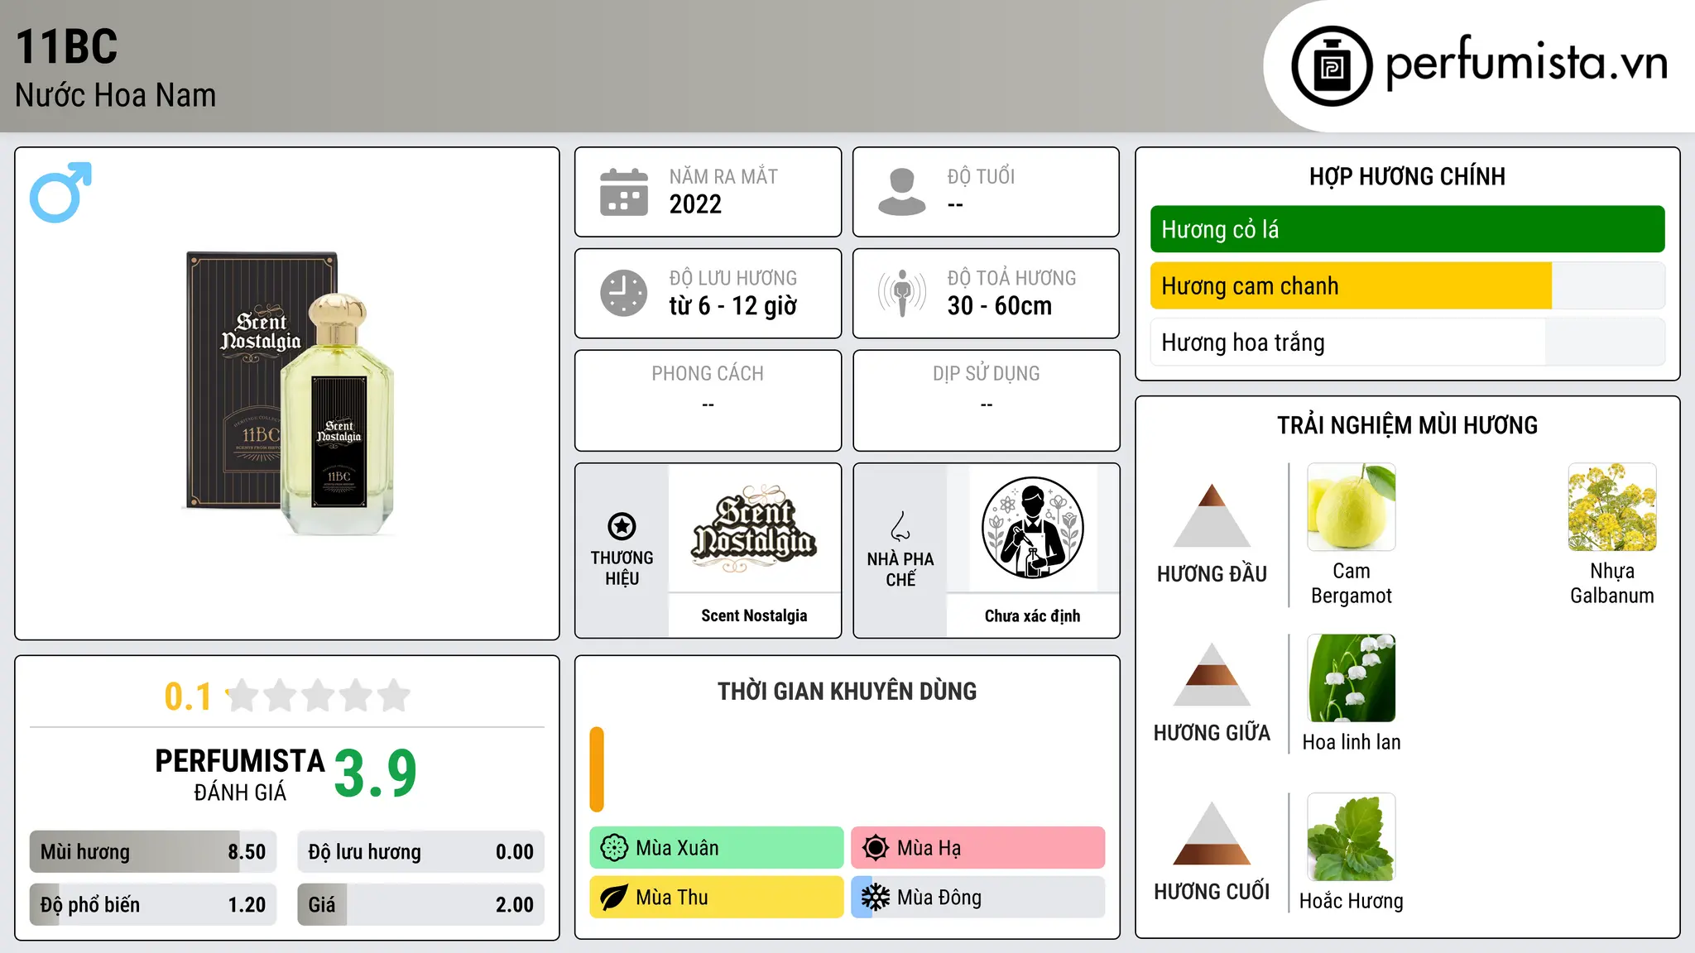The width and height of the screenshot is (1695, 953).
Task: Select the Mùa Thu season button
Action: point(717,898)
